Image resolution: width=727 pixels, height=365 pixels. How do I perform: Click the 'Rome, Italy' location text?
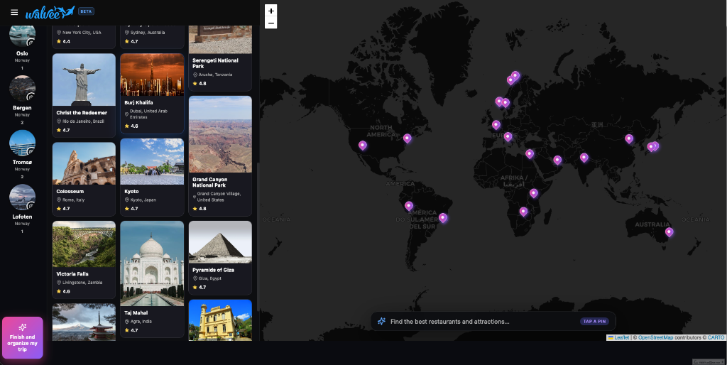tap(73, 200)
